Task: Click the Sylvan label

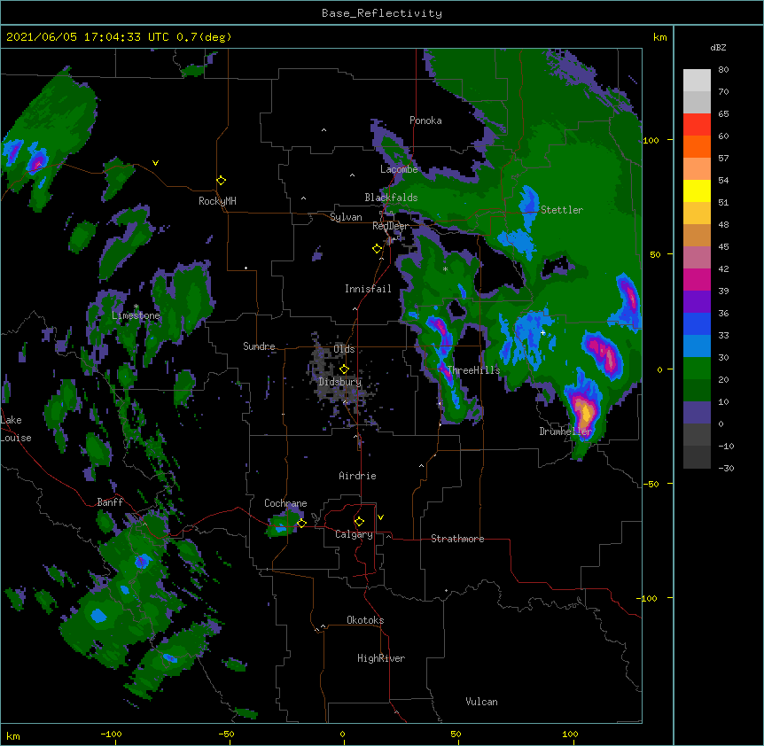Action: click(x=346, y=217)
